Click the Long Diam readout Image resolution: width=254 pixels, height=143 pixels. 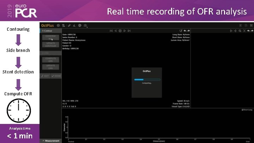click(181, 35)
